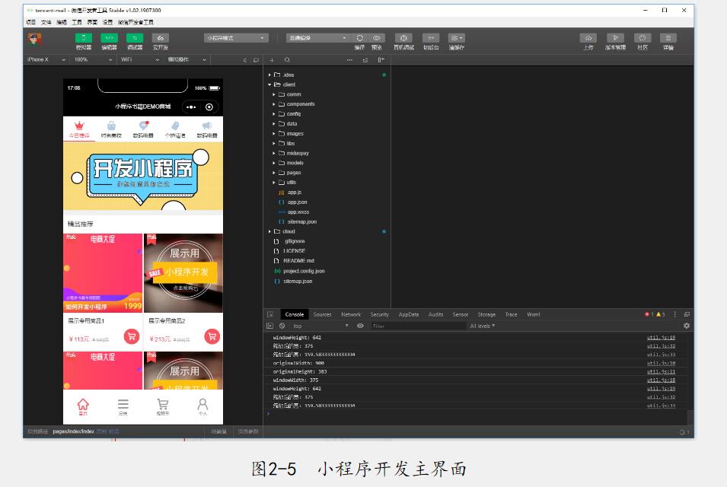
Task: Clear console with the clear icon
Action: tap(282, 326)
